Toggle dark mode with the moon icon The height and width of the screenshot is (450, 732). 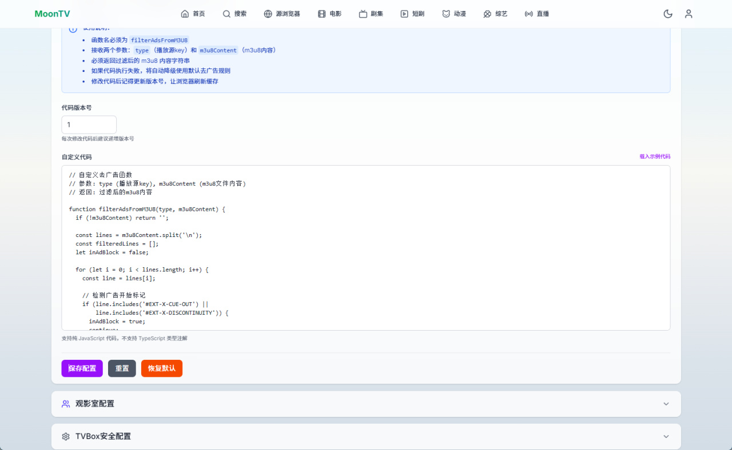coord(668,14)
